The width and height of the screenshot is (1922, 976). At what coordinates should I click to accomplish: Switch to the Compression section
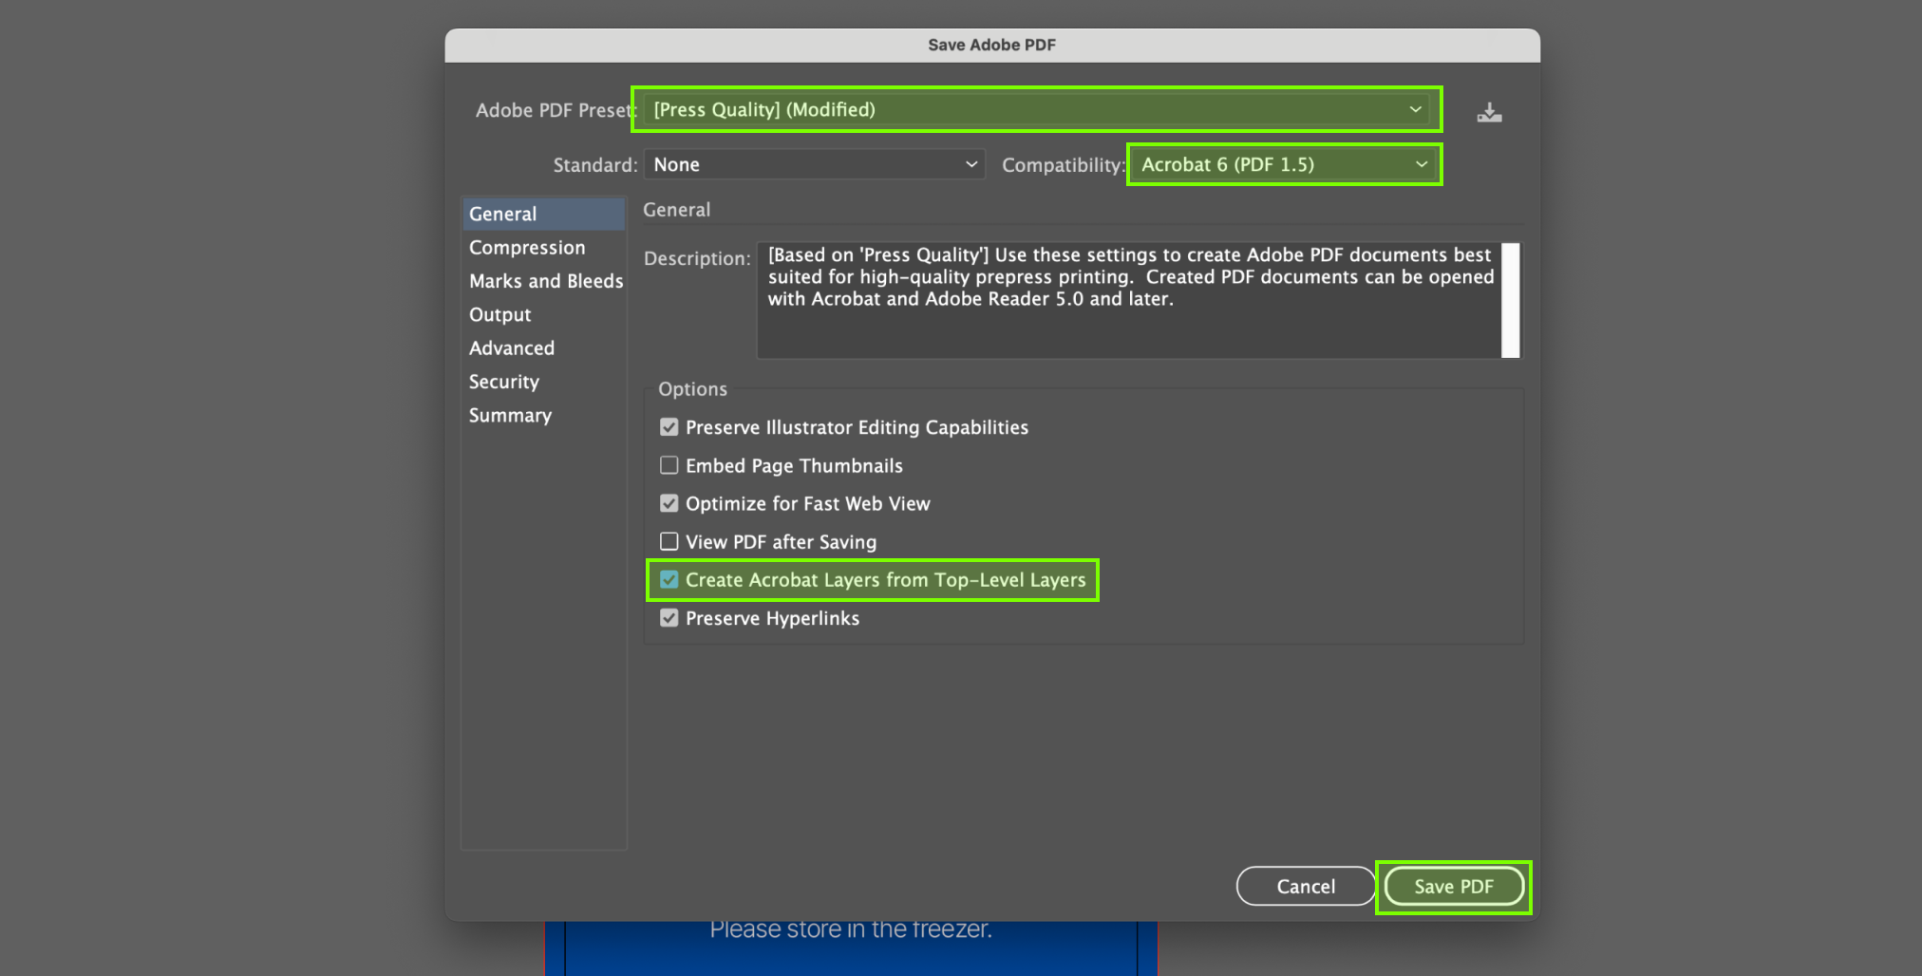[527, 248]
